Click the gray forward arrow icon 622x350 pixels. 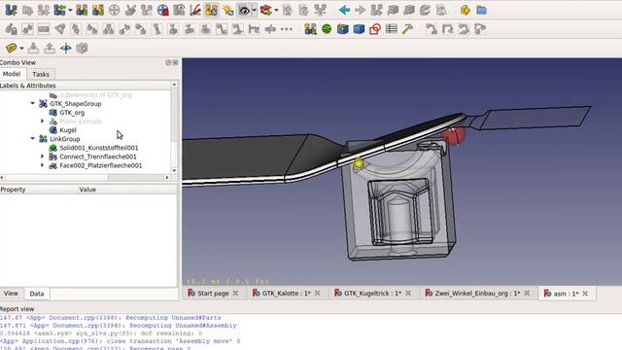[x=361, y=10]
